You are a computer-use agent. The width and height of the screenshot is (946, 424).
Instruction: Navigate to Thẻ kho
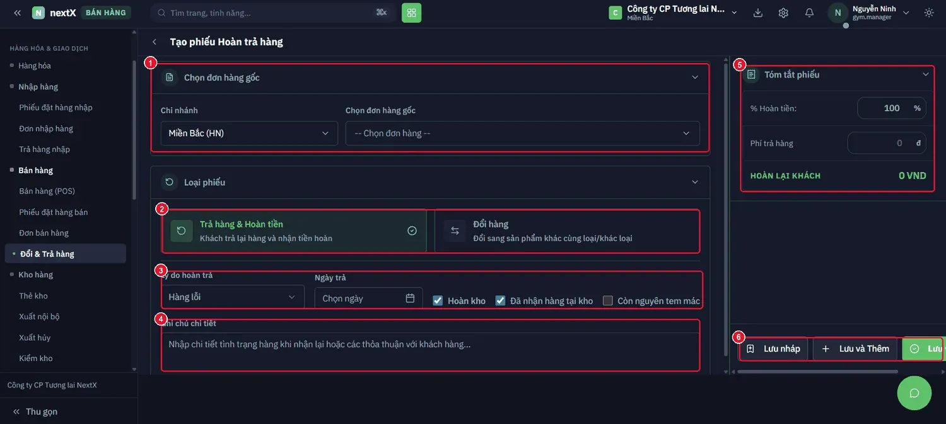point(33,295)
